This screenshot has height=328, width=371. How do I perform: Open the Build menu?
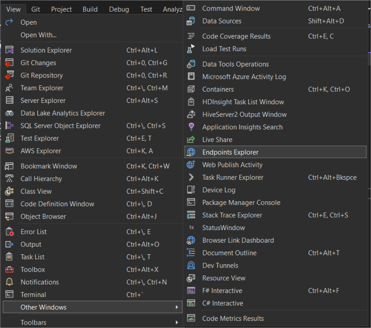point(90,9)
